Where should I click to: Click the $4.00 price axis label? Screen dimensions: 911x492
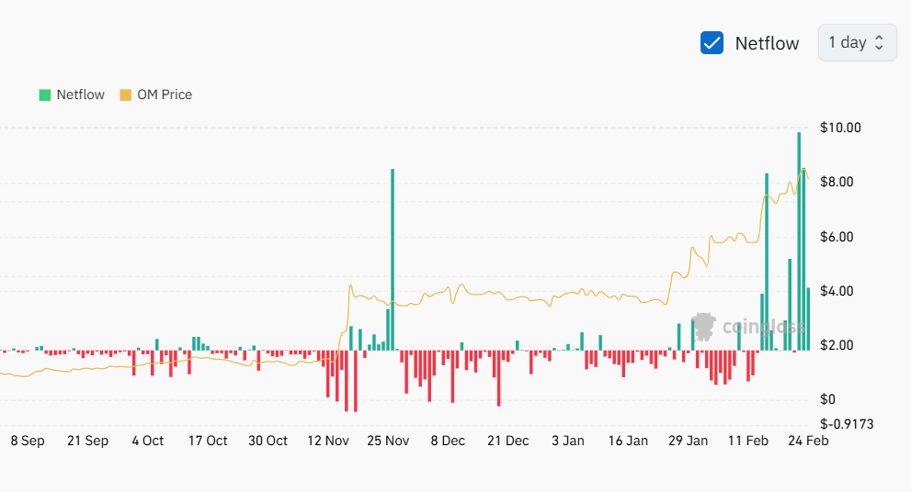[x=839, y=291]
